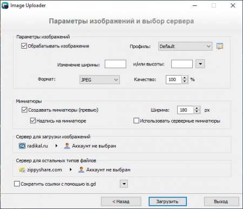Enable Сократить ссылки с помощью is.gd
The height and width of the screenshot is (209, 243).
point(17,184)
